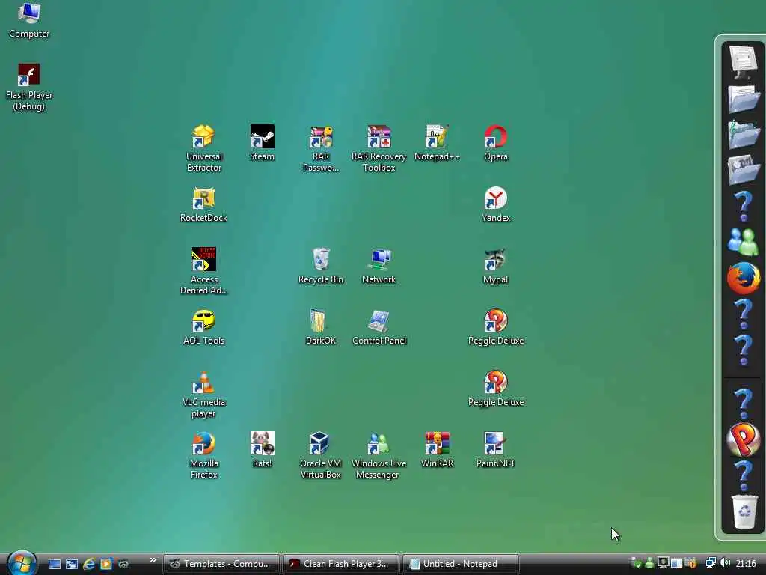Click the 21:16 taskbar clock
This screenshot has width=766, height=575.
pos(746,564)
